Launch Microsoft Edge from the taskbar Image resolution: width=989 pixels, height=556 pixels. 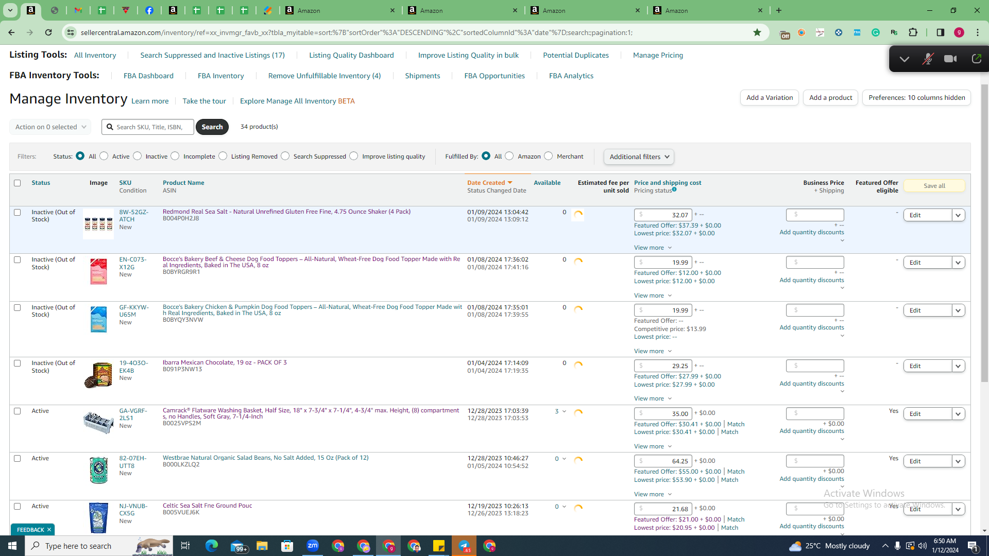pyautogui.click(x=212, y=546)
